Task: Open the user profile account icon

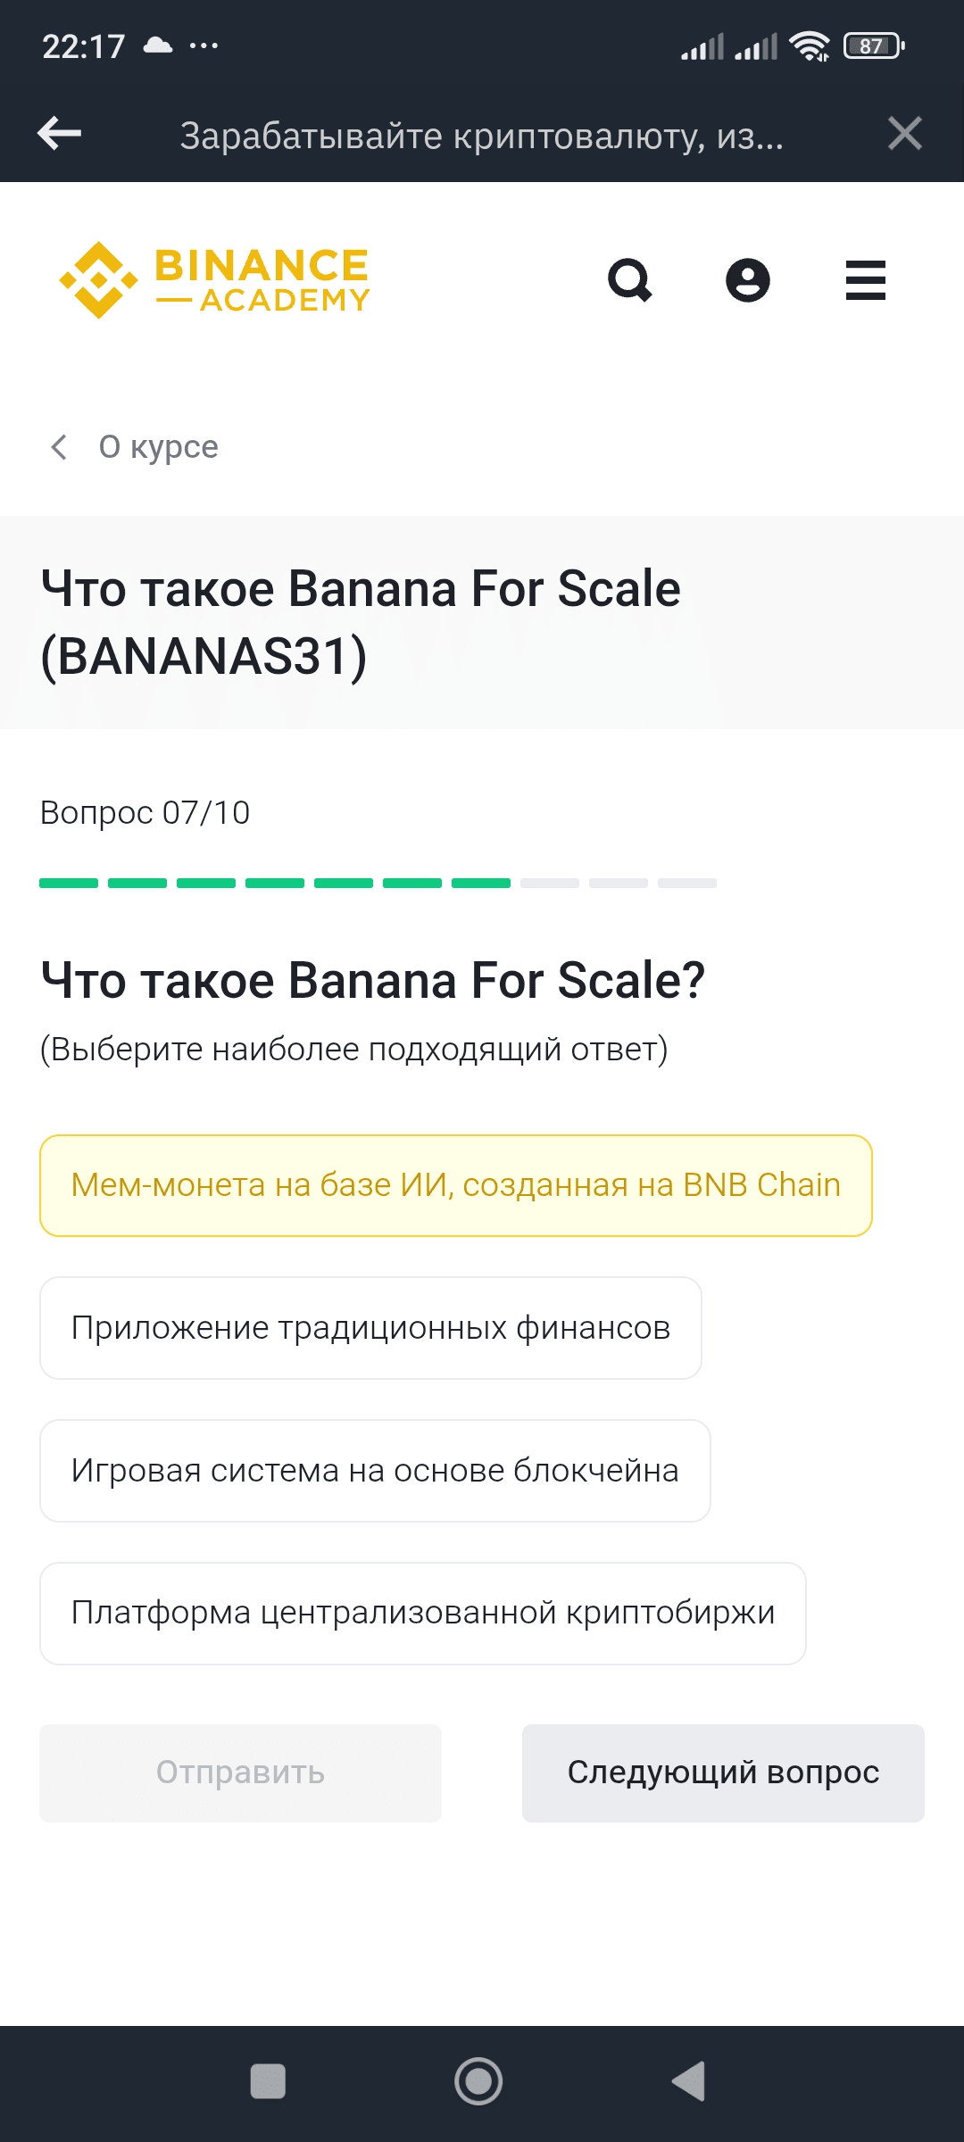Action: tap(748, 280)
